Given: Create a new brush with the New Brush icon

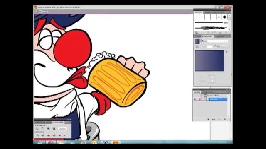Looking at the screenshot, I should point(220,32).
